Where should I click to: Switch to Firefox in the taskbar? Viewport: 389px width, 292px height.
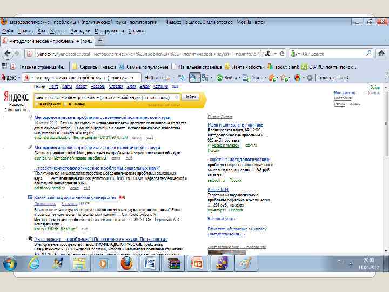coord(126,263)
